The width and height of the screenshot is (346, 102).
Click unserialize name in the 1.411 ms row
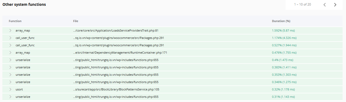[x=23, y=67]
